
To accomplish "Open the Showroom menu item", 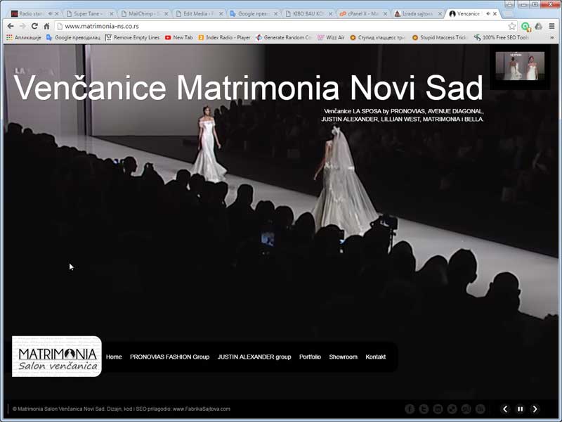I will click(x=343, y=357).
